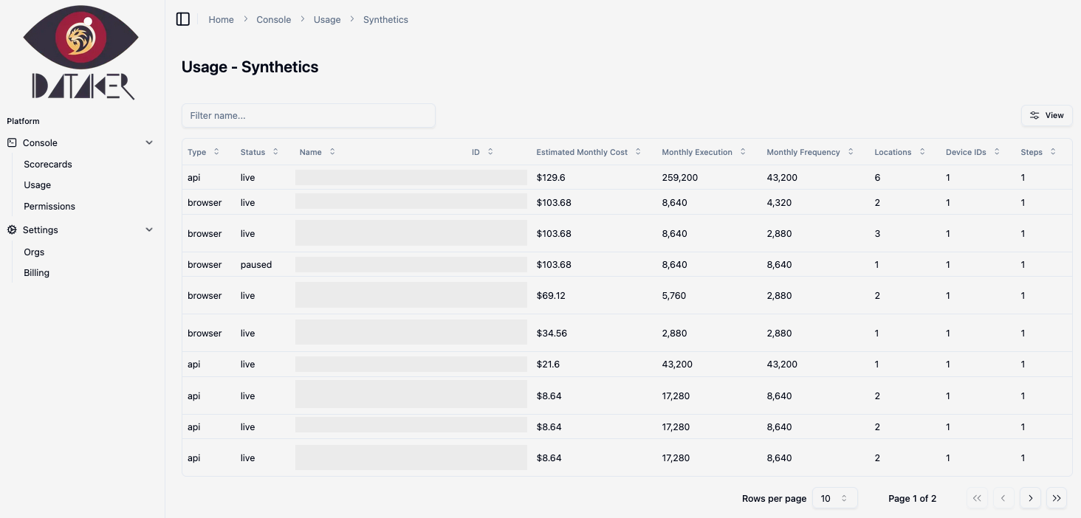Click the sidebar collapse icon beside breadcrumbs

[183, 19]
